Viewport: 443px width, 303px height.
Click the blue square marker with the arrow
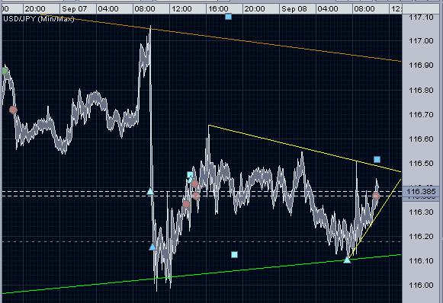pyautogui.click(x=190, y=175)
